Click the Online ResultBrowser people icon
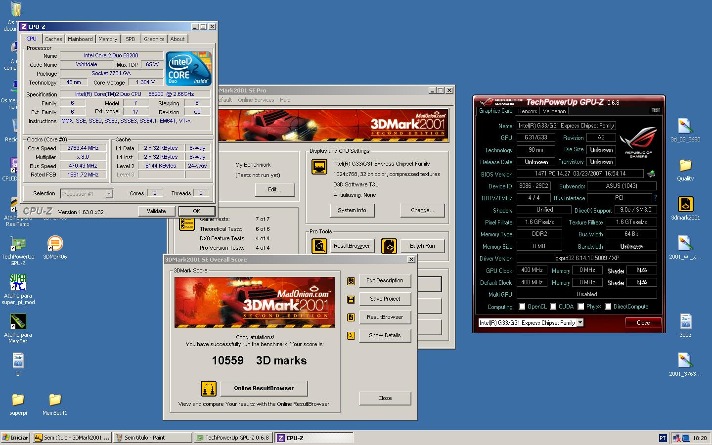The width and height of the screenshot is (712, 445). click(x=209, y=388)
